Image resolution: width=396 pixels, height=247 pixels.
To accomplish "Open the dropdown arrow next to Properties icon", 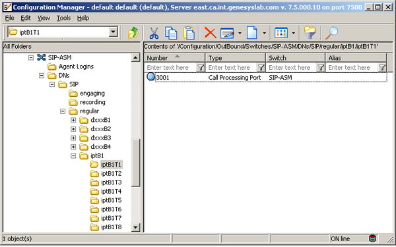I will 240,33.
